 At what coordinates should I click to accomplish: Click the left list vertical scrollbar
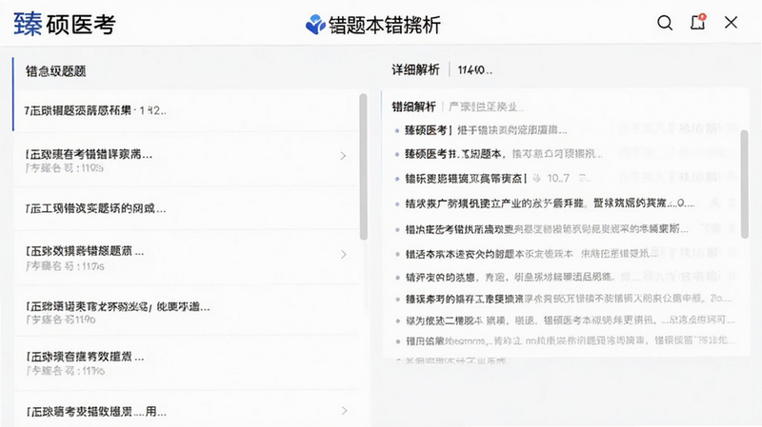tap(363, 166)
